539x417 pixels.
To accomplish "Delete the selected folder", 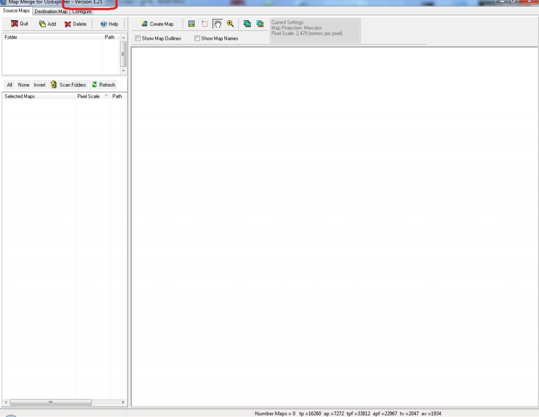I will point(75,24).
